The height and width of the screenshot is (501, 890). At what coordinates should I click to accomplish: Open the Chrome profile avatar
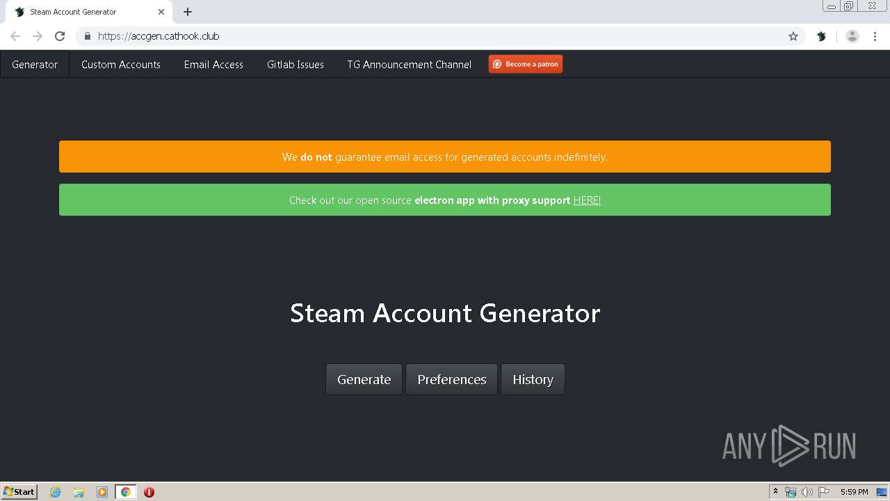click(852, 36)
